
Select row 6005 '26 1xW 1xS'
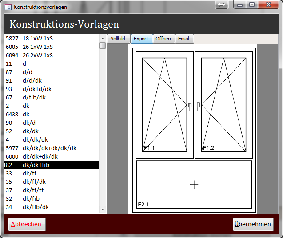coord(52,47)
